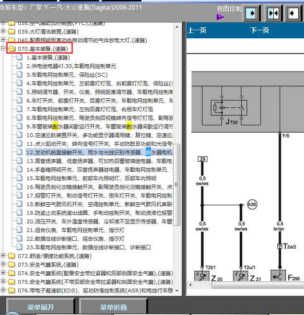Open 20.油压开关、车外温度传感器
Screen dimensions: 304x315
click(99, 222)
